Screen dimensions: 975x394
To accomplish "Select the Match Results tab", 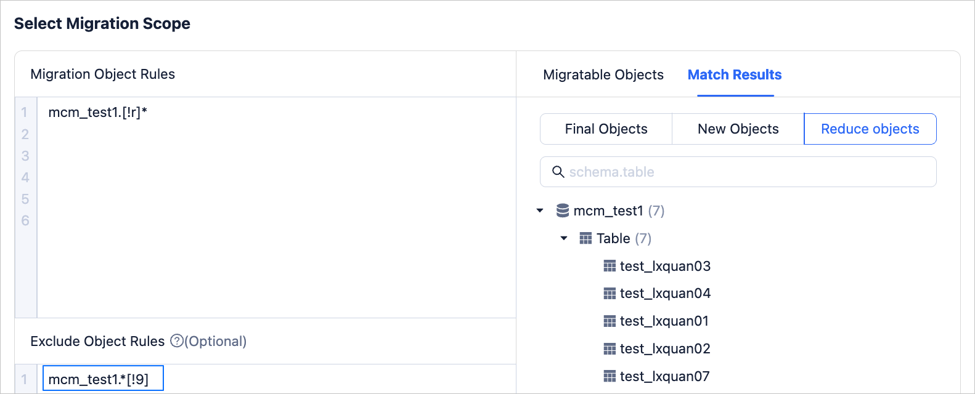I will pyautogui.click(x=734, y=75).
